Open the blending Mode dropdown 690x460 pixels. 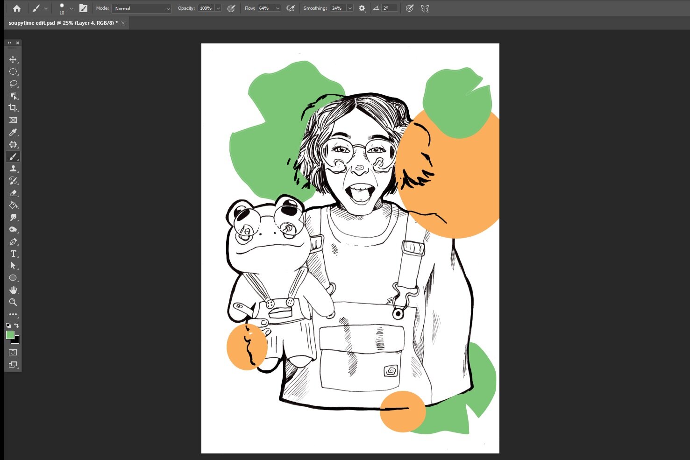click(x=142, y=8)
